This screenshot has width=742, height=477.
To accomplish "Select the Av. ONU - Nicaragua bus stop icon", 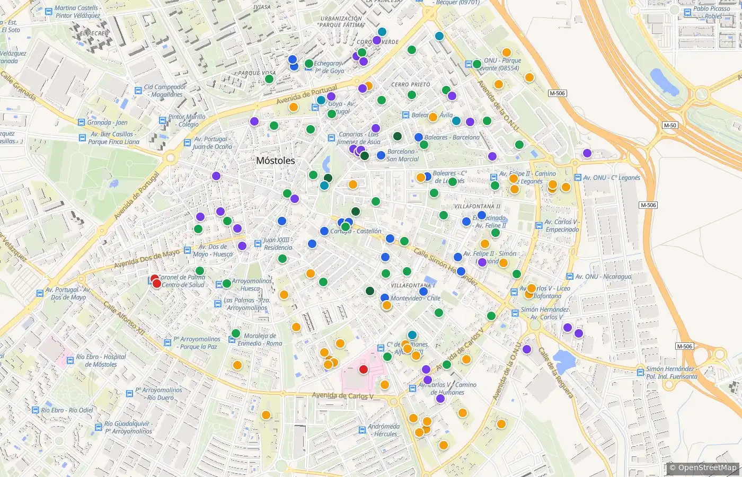I will tap(570, 277).
